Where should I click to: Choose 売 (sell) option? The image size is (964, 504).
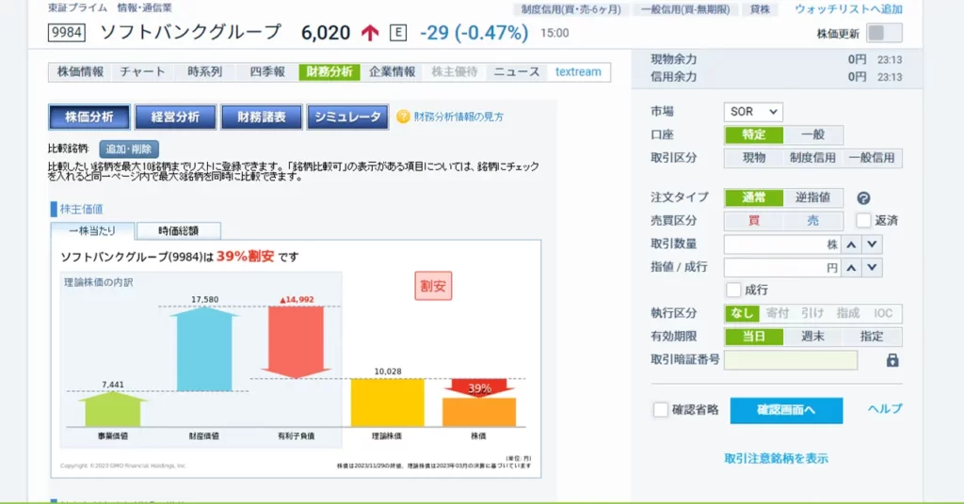pos(812,221)
